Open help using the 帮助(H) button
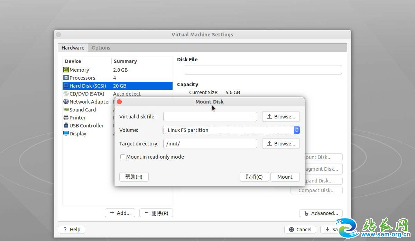 (x=134, y=177)
